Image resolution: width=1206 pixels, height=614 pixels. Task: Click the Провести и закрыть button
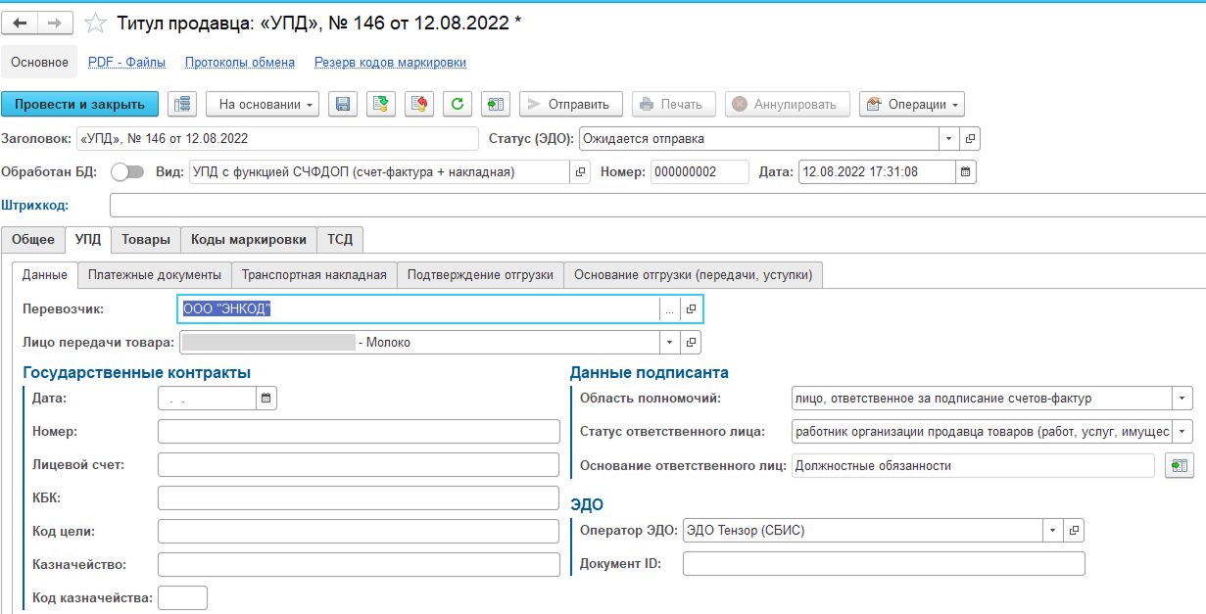[x=79, y=104]
